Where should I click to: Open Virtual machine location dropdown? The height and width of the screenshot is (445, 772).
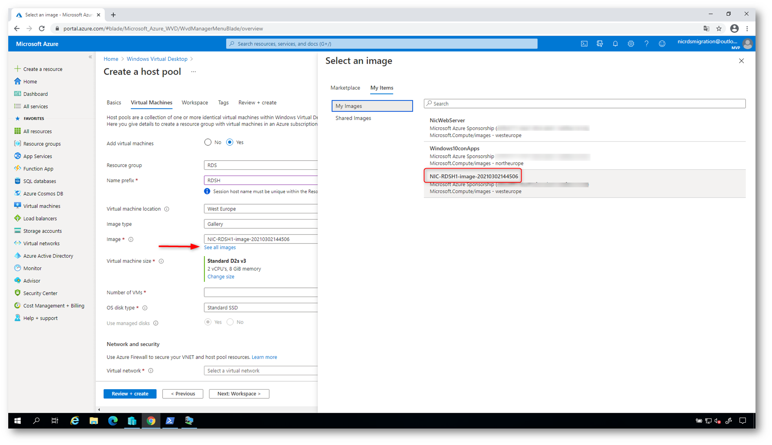(260, 209)
